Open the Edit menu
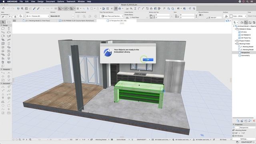The image size is (256, 144). (x=27, y=2)
